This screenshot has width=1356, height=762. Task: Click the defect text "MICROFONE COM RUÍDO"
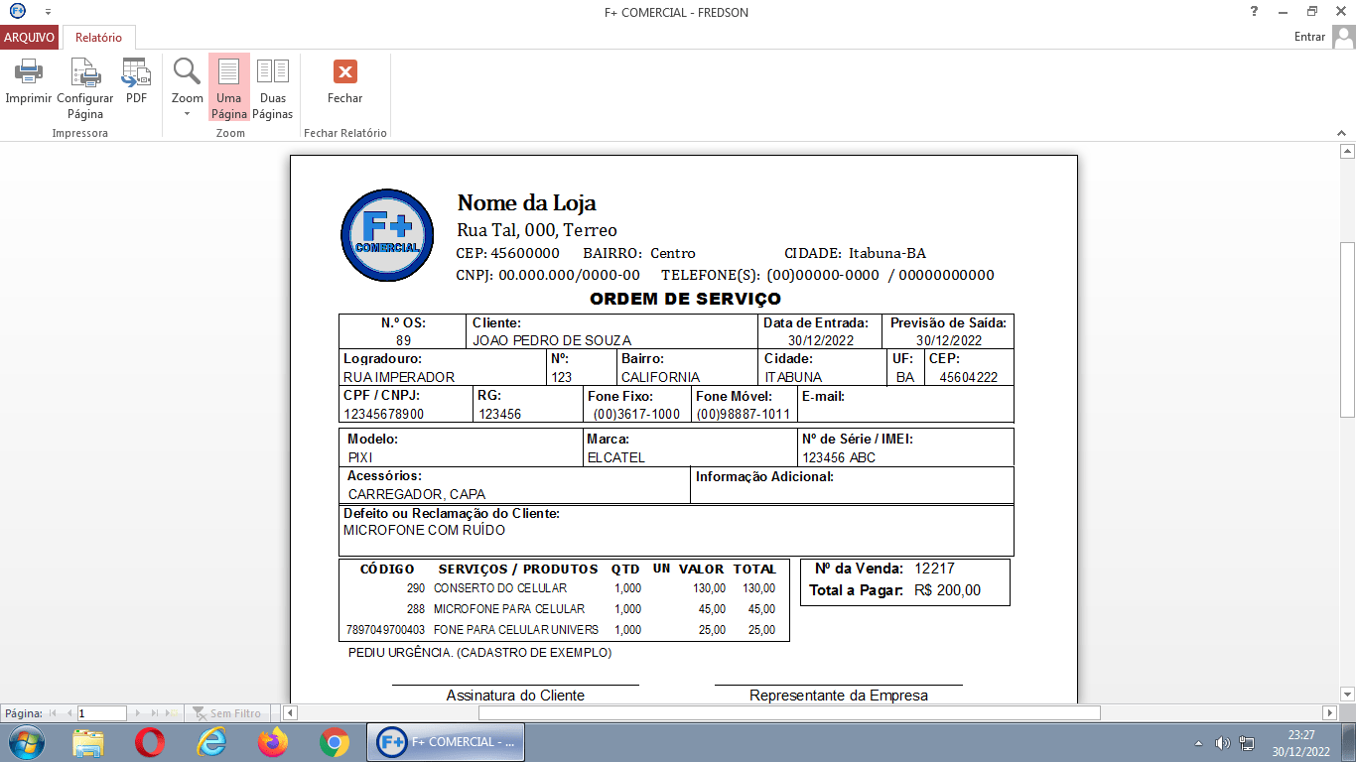[424, 530]
